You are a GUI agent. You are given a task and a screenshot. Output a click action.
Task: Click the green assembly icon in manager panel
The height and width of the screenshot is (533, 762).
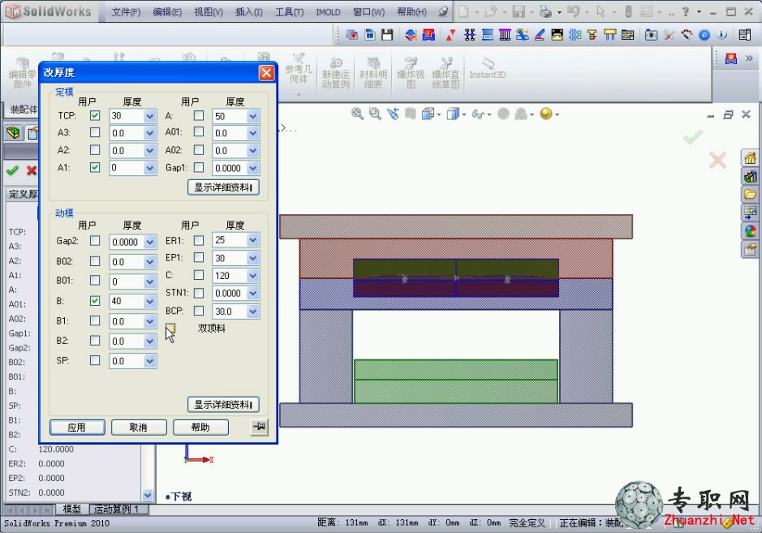tap(14, 132)
